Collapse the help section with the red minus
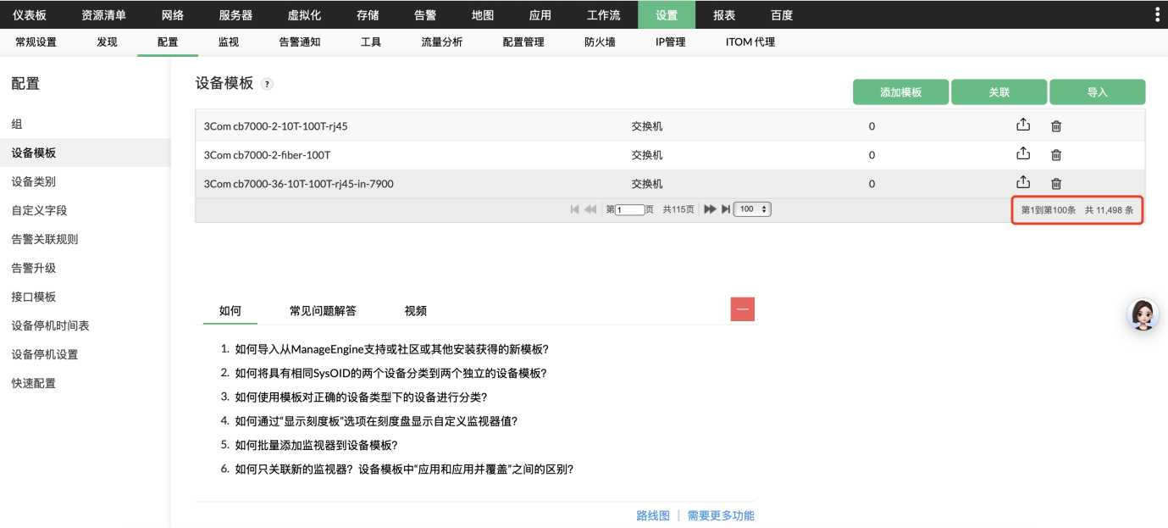 [x=742, y=308]
